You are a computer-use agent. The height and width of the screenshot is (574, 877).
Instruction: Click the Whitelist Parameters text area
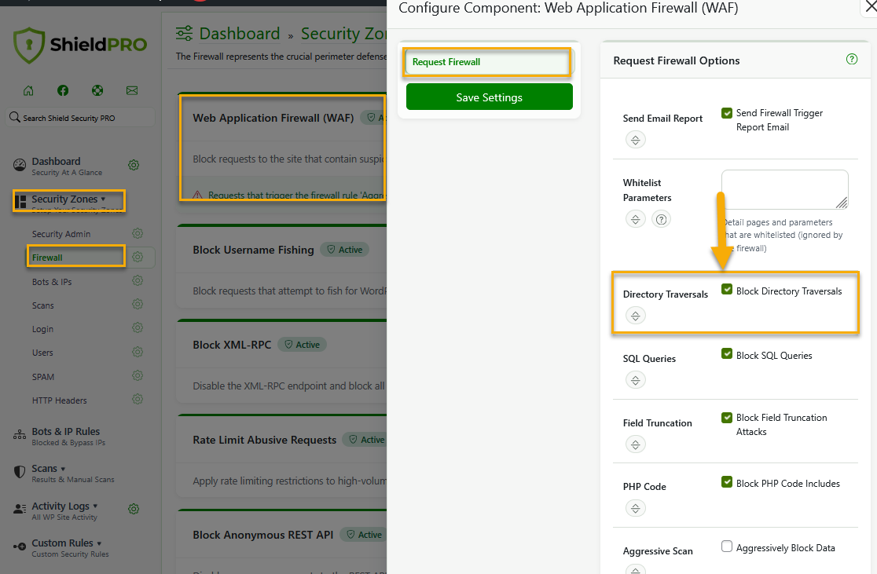point(785,189)
